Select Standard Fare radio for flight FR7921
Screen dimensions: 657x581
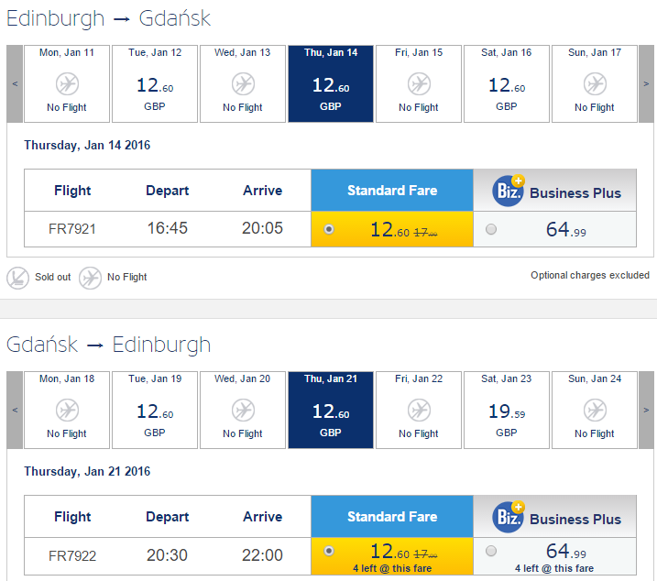(329, 229)
